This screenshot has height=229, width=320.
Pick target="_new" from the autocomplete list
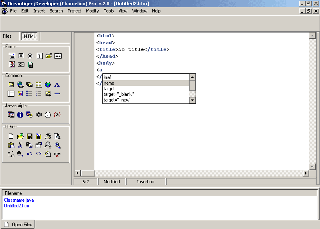pyautogui.click(x=146, y=100)
